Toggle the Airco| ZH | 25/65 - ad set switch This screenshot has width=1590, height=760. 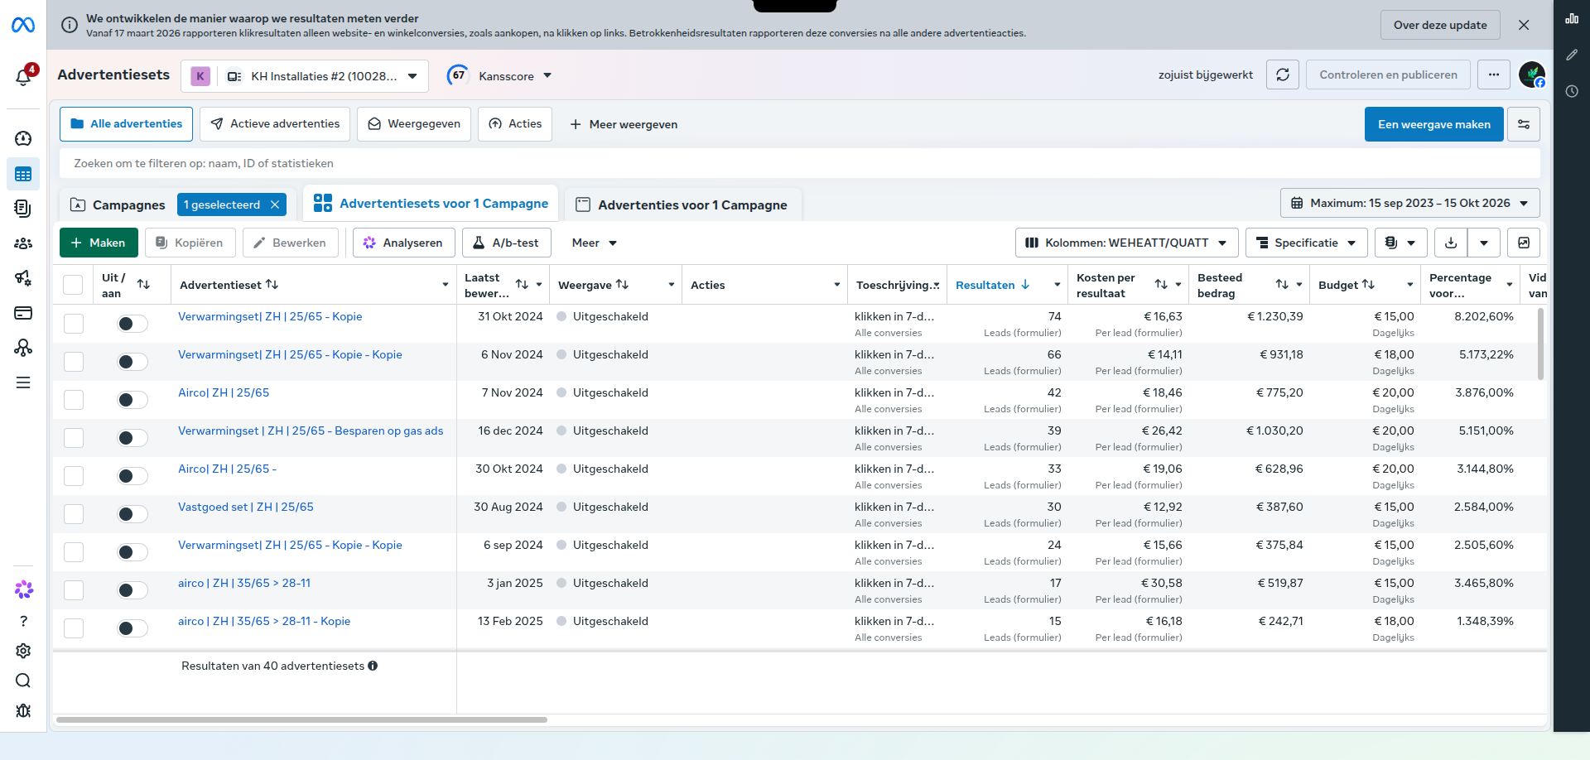[132, 476]
